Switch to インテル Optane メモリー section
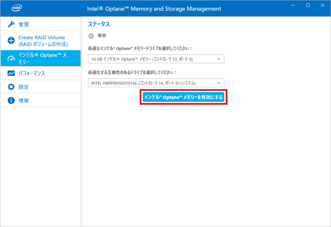This screenshot has height=227, width=331. (x=41, y=58)
